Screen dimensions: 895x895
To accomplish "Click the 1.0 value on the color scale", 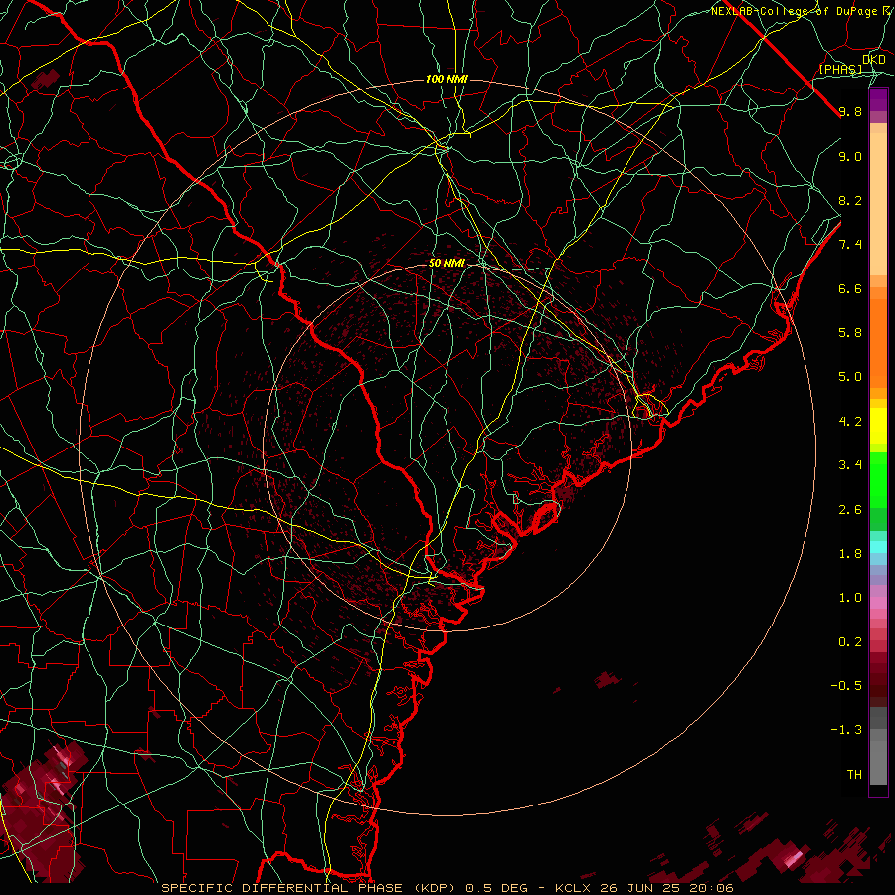I will (850, 597).
